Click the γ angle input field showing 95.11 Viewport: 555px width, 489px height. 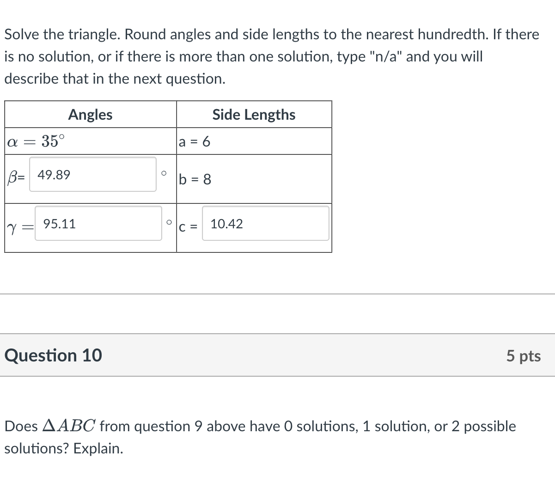coord(98,223)
